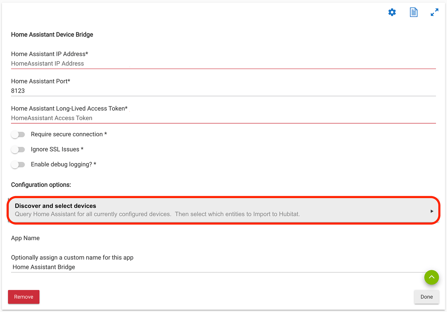
Task: Click the Done button
Action: (x=426, y=297)
